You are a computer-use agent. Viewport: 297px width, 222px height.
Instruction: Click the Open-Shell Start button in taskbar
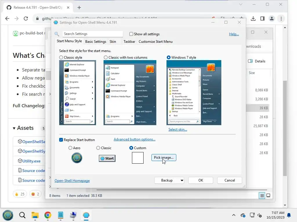coord(8,215)
